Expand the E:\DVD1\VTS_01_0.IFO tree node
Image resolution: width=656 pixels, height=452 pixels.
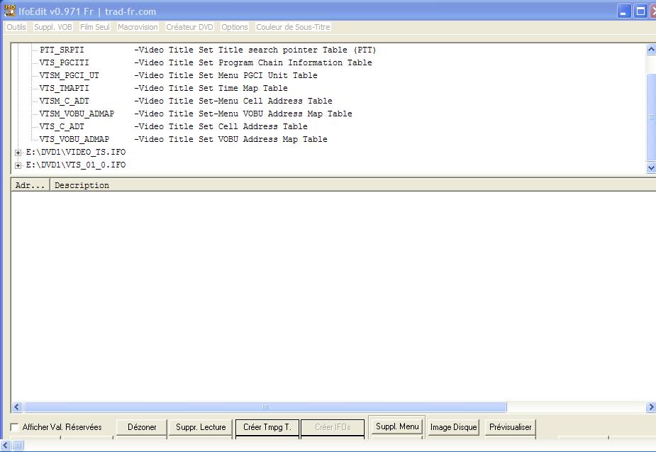click(x=18, y=165)
